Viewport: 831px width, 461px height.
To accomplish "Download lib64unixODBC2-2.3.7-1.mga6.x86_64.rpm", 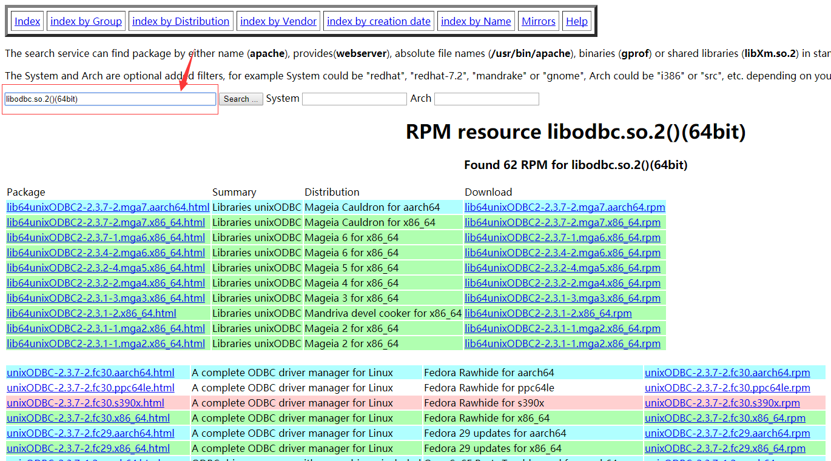I will tap(562, 237).
